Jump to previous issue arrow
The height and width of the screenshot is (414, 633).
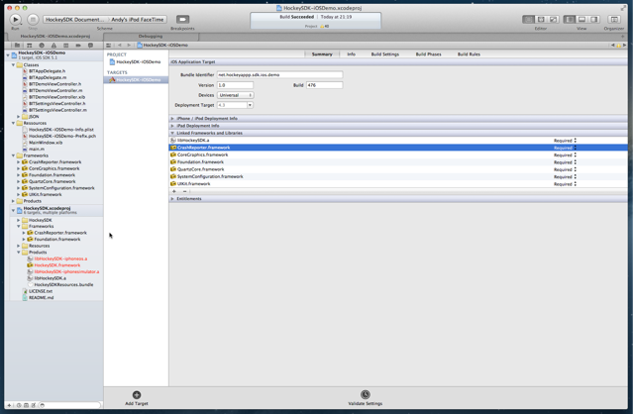pos(613,46)
